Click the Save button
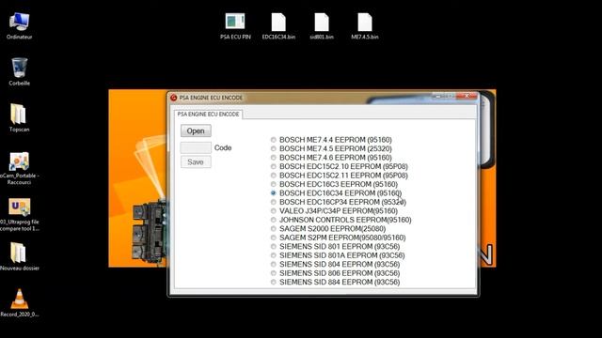Image resolution: width=602 pixels, height=338 pixels. pyautogui.click(x=196, y=162)
